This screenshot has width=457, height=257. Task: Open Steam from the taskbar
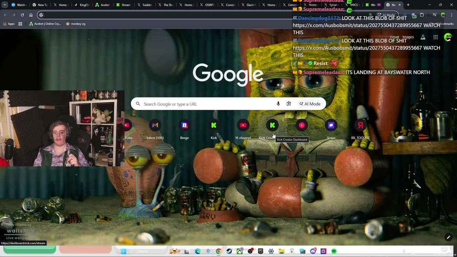pyautogui.click(x=229, y=251)
